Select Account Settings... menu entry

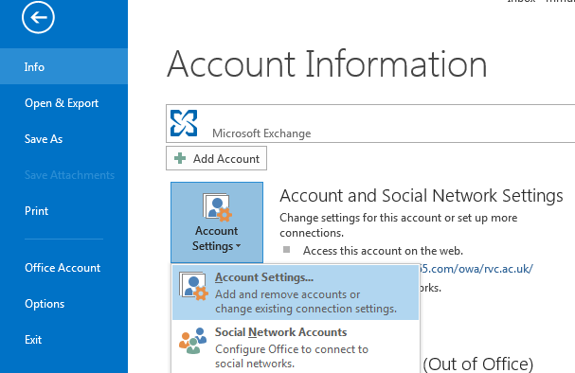(x=296, y=293)
